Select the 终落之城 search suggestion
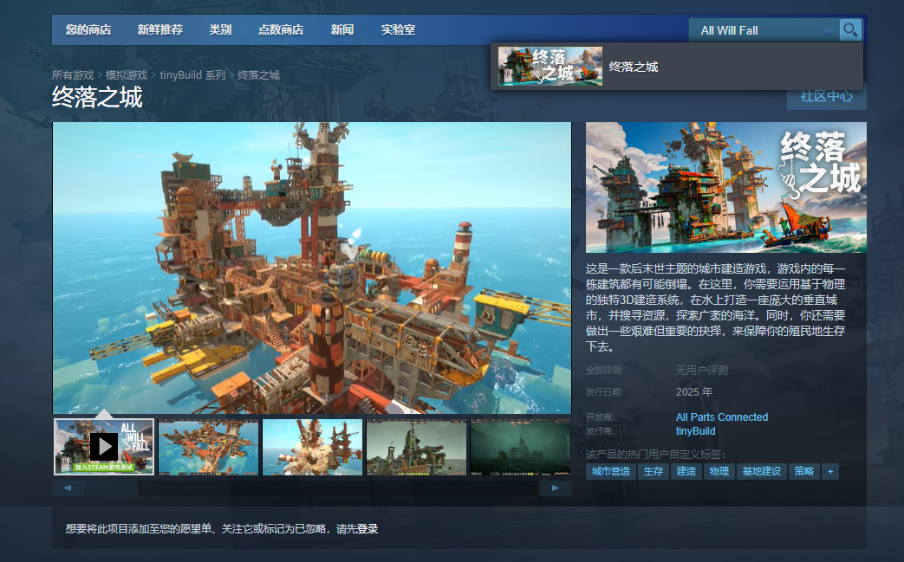 click(x=676, y=66)
